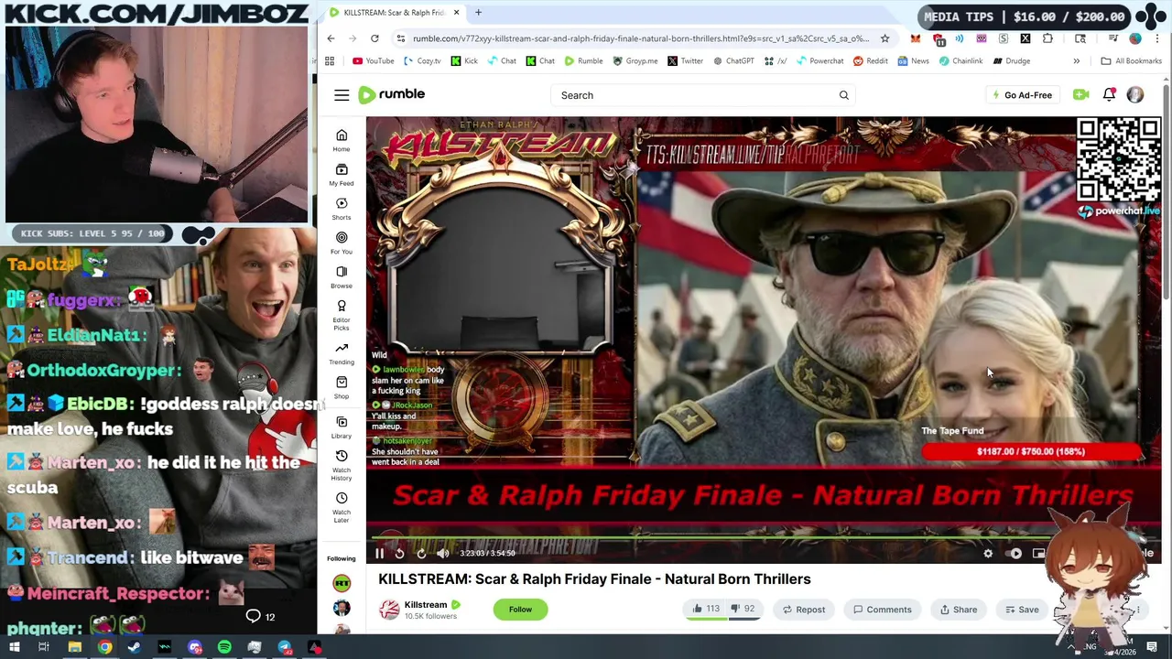Rewind the video with the back icon
The width and height of the screenshot is (1172, 659).
[x=399, y=553]
